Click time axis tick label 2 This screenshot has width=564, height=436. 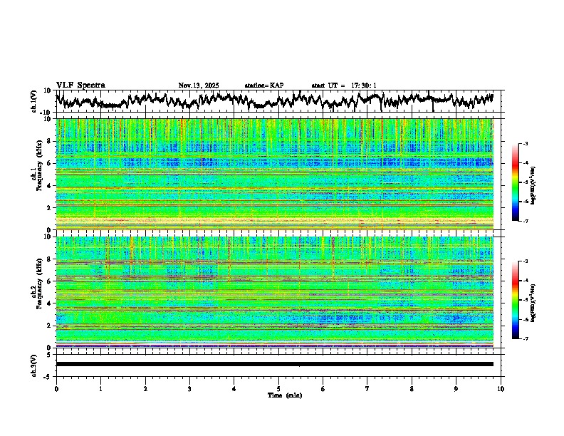pyautogui.click(x=145, y=389)
